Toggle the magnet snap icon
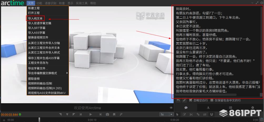This screenshot has height=122, width=264. tap(212, 114)
